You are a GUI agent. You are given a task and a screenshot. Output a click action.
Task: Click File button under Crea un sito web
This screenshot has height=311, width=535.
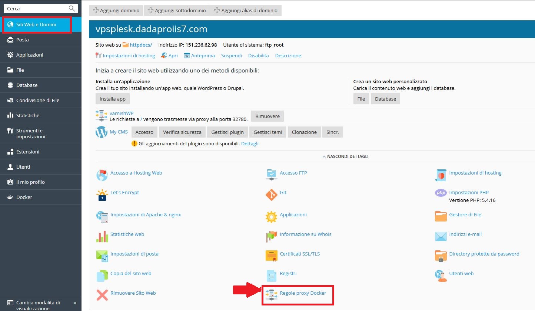coord(361,99)
